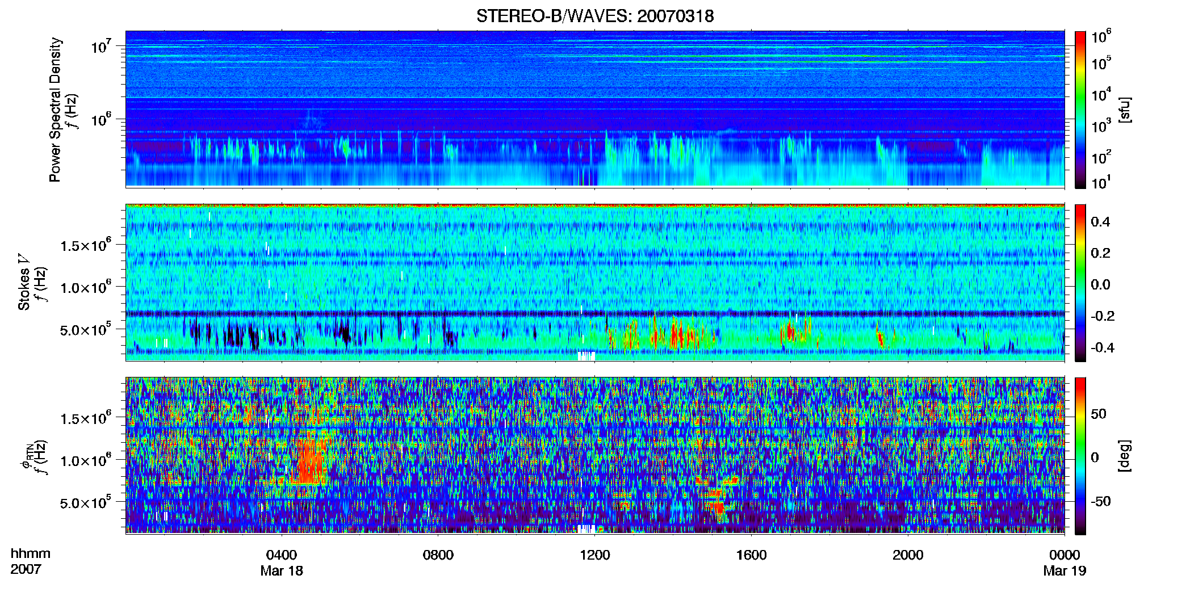Click the 10^4 label on the sfu color bar
1190x613 pixels.
click(x=1101, y=95)
